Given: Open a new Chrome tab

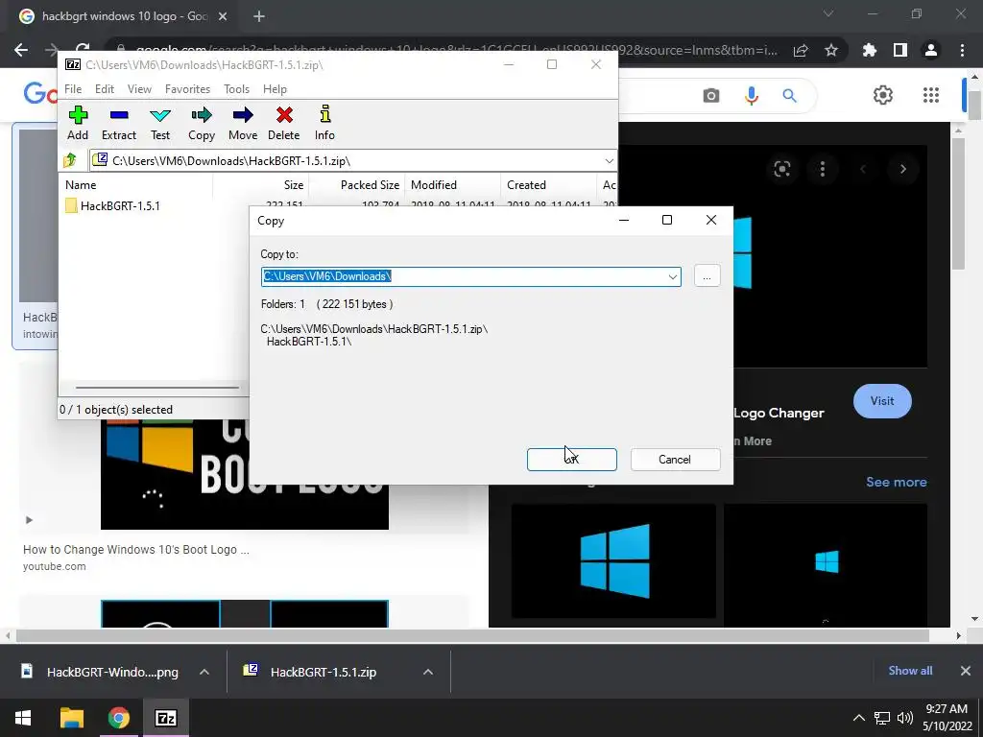Looking at the screenshot, I should pyautogui.click(x=259, y=17).
